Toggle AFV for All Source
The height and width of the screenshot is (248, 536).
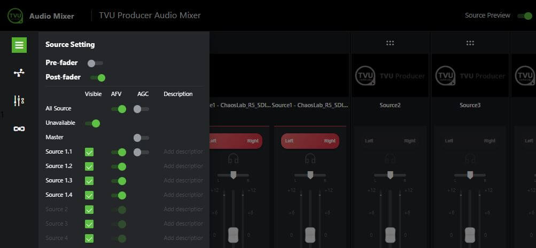119,109
